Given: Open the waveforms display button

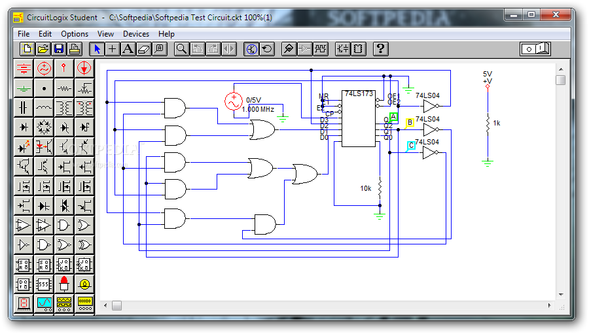Looking at the screenshot, I should click(321, 49).
